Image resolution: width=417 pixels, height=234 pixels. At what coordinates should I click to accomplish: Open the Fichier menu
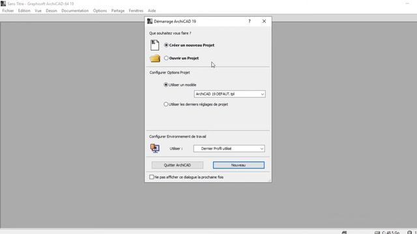coord(8,11)
